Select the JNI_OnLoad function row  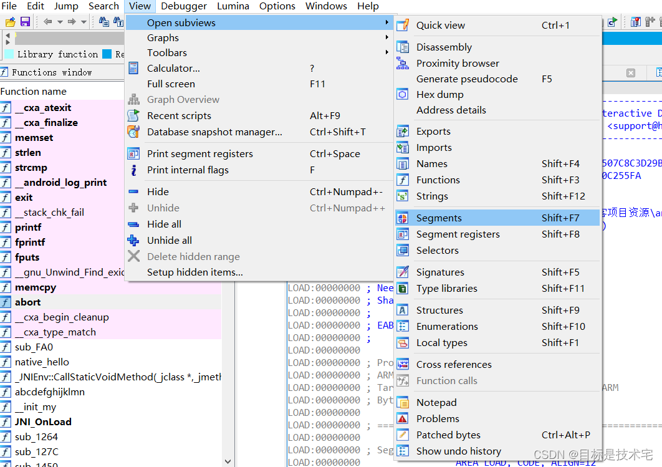[x=110, y=422]
